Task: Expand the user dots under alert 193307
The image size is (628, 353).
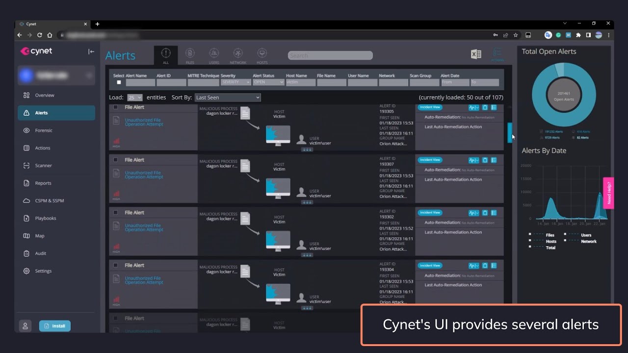Action: (x=307, y=202)
